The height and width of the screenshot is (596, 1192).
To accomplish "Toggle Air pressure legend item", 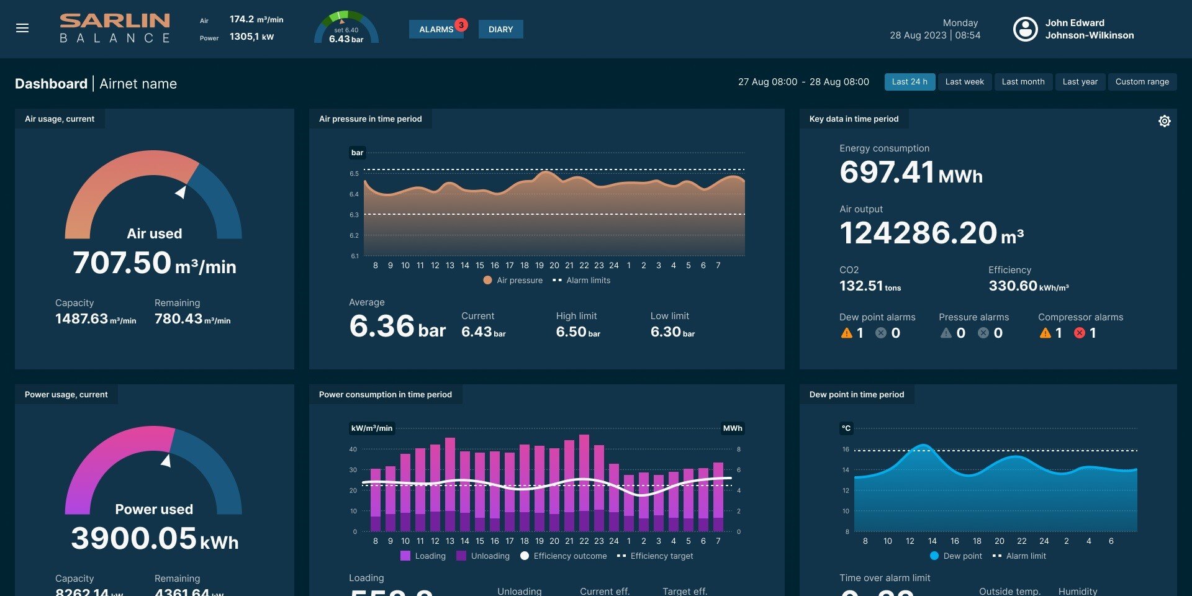I will click(x=513, y=281).
